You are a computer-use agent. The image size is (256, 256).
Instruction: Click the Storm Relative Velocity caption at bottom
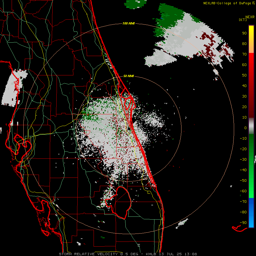pyautogui.click(x=128, y=254)
